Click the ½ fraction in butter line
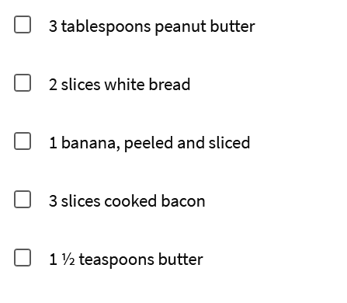 68,259
